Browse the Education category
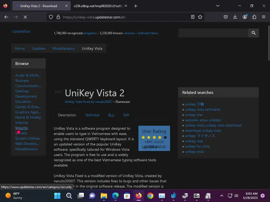The height and width of the screenshot is (202, 270). (23, 102)
